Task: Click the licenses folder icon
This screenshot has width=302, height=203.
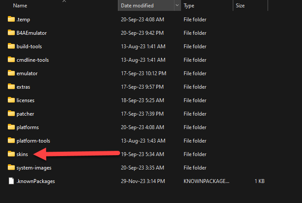Action: pyautogui.click(x=11, y=100)
